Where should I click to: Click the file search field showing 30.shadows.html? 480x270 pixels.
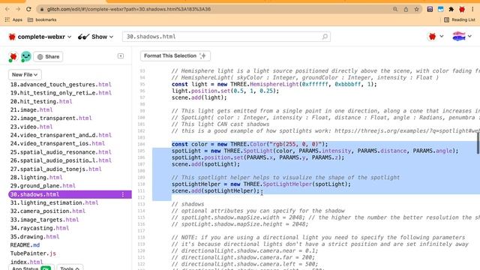point(226,37)
